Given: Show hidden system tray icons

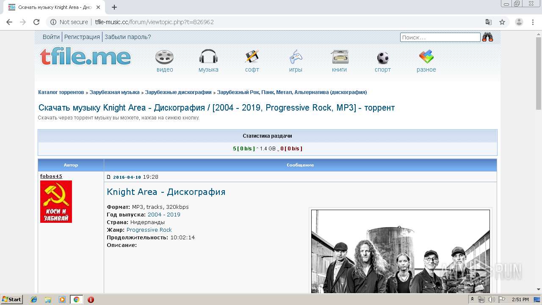Looking at the screenshot, I should click(472, 299).
